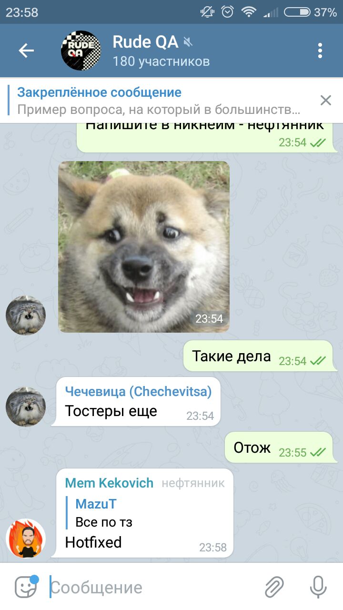This screenshot has width=343, height=610.
Task: View the smiling puppy photo
Action: [x=144, y=246]
